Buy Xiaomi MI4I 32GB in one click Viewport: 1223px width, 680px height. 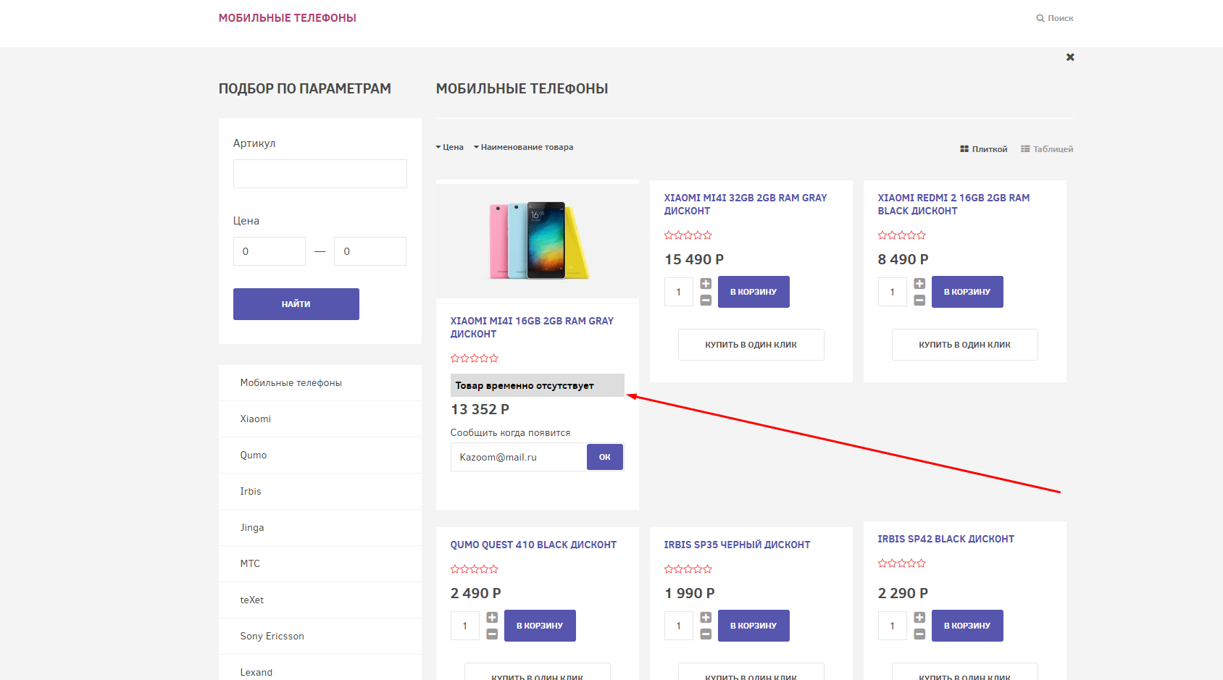tap(751, 345)
